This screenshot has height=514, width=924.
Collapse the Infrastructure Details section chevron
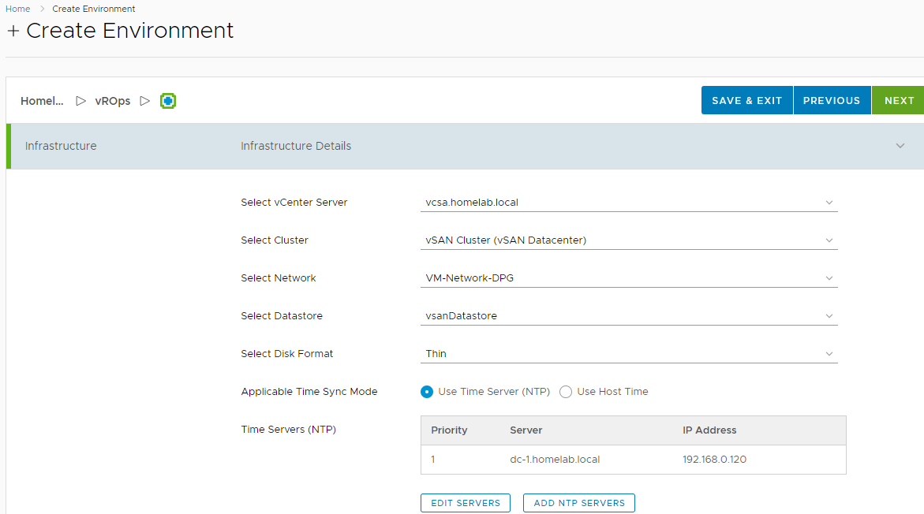pyautogui.click(x=900, y=145)
